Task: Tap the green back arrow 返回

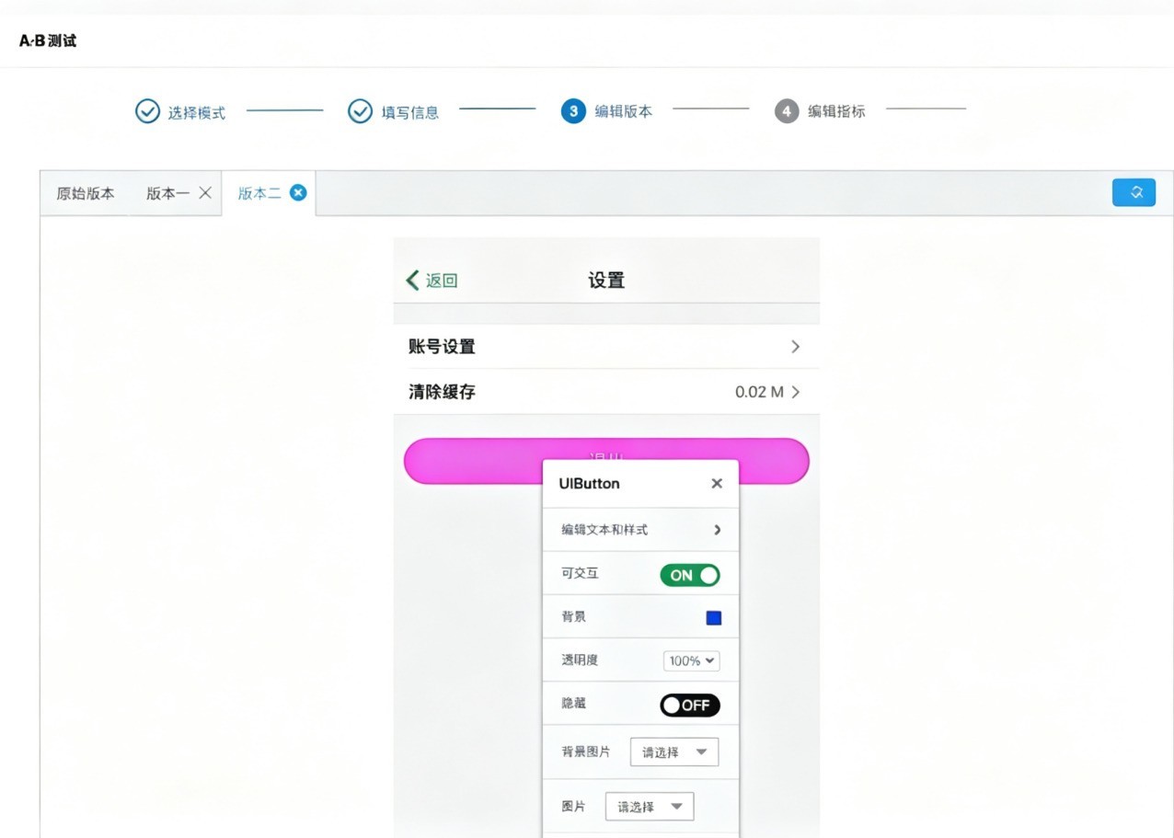Action: click(432, 281)
